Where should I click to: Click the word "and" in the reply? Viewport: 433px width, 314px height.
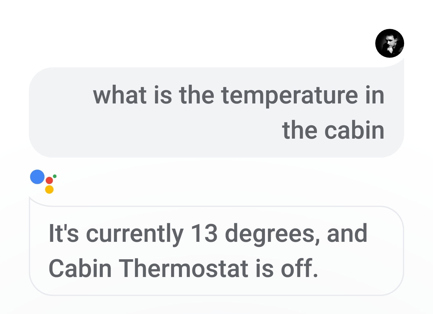(x=347, y=233)
